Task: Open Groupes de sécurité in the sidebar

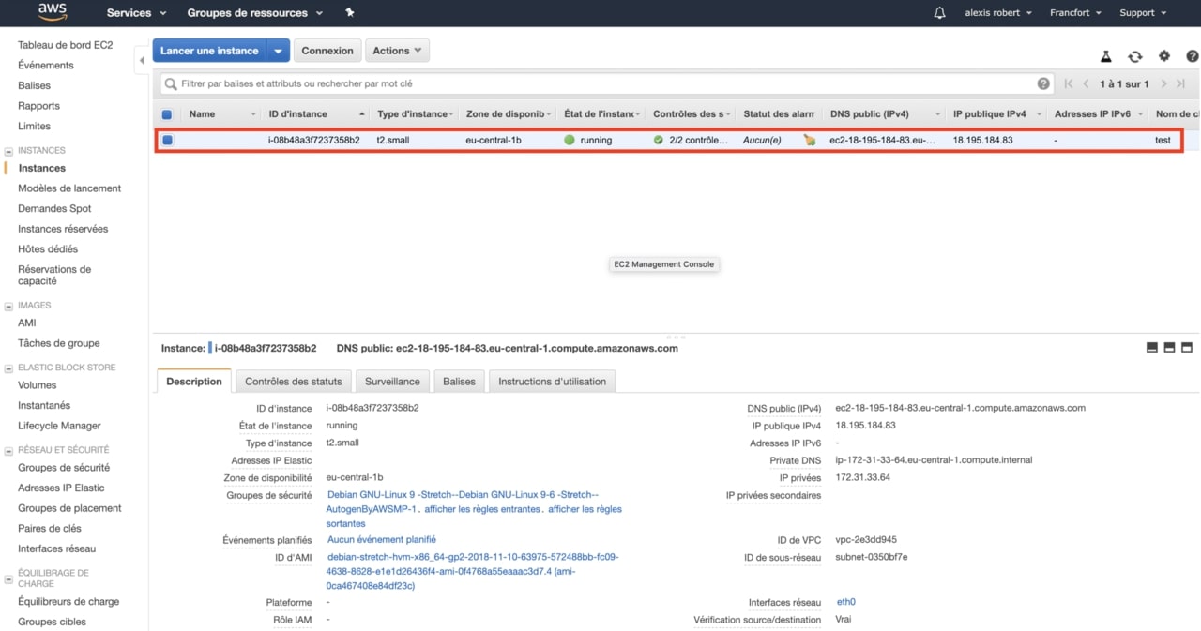Action: tap(64, 468)
